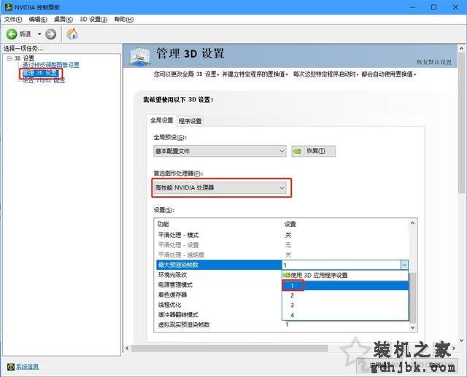Image resolution: width=467 pixels, height=377 pixels.
Task: Select 设置 PhysX 配置 in the tree
Action: coord(44,80)
